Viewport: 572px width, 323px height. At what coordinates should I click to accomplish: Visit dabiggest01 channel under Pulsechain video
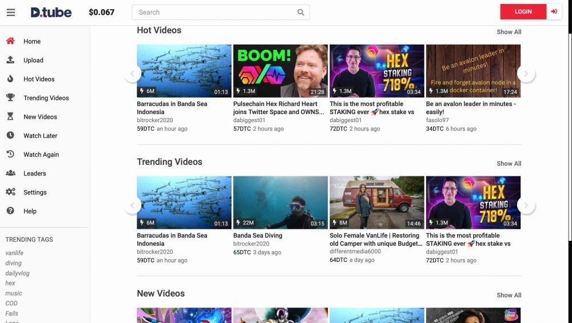pyautogui.click(x=249, y=120)
